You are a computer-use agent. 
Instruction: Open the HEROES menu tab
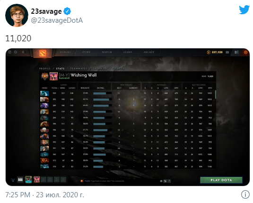(65, 52)
